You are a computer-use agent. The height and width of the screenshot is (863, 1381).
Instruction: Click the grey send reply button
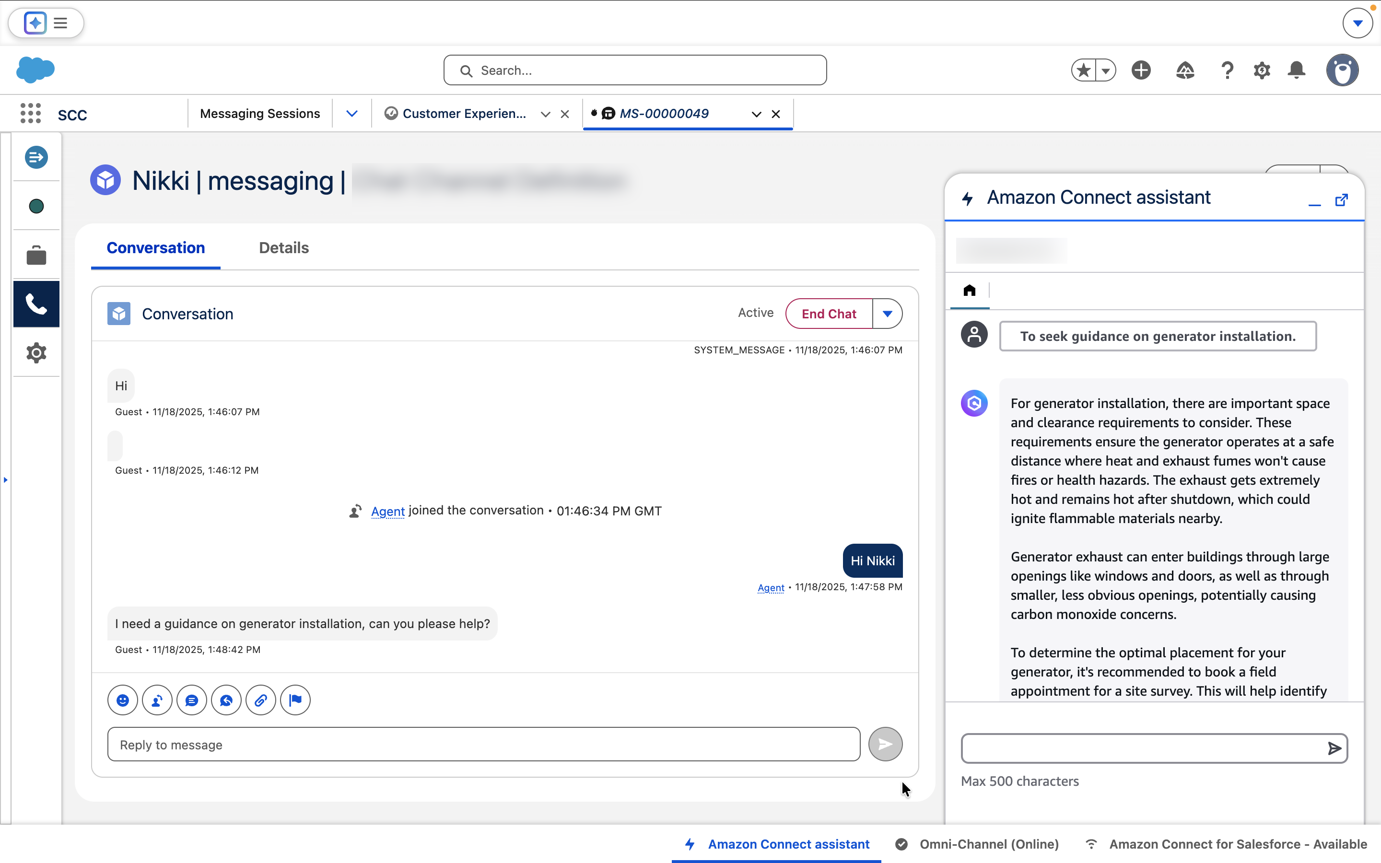pyautogui.click(x=885, y=744)
